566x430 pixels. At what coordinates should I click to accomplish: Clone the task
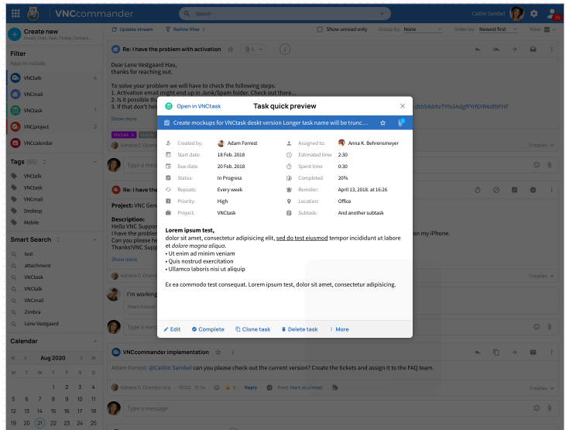click(252, 329)
